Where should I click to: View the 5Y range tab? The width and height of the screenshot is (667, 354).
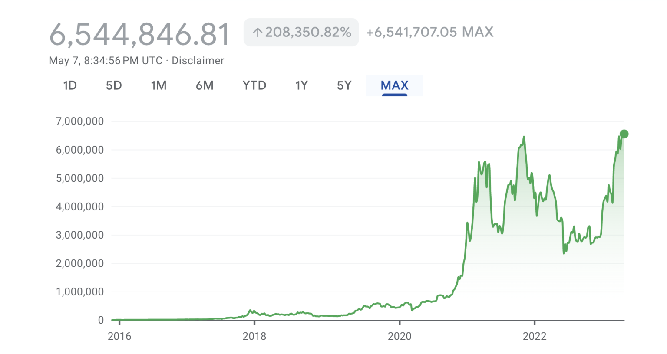[344, 85]
